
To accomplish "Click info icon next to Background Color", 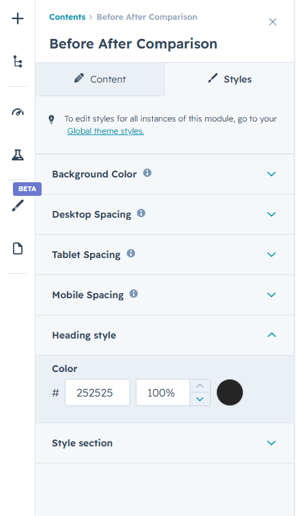I will tap(147, 173).
